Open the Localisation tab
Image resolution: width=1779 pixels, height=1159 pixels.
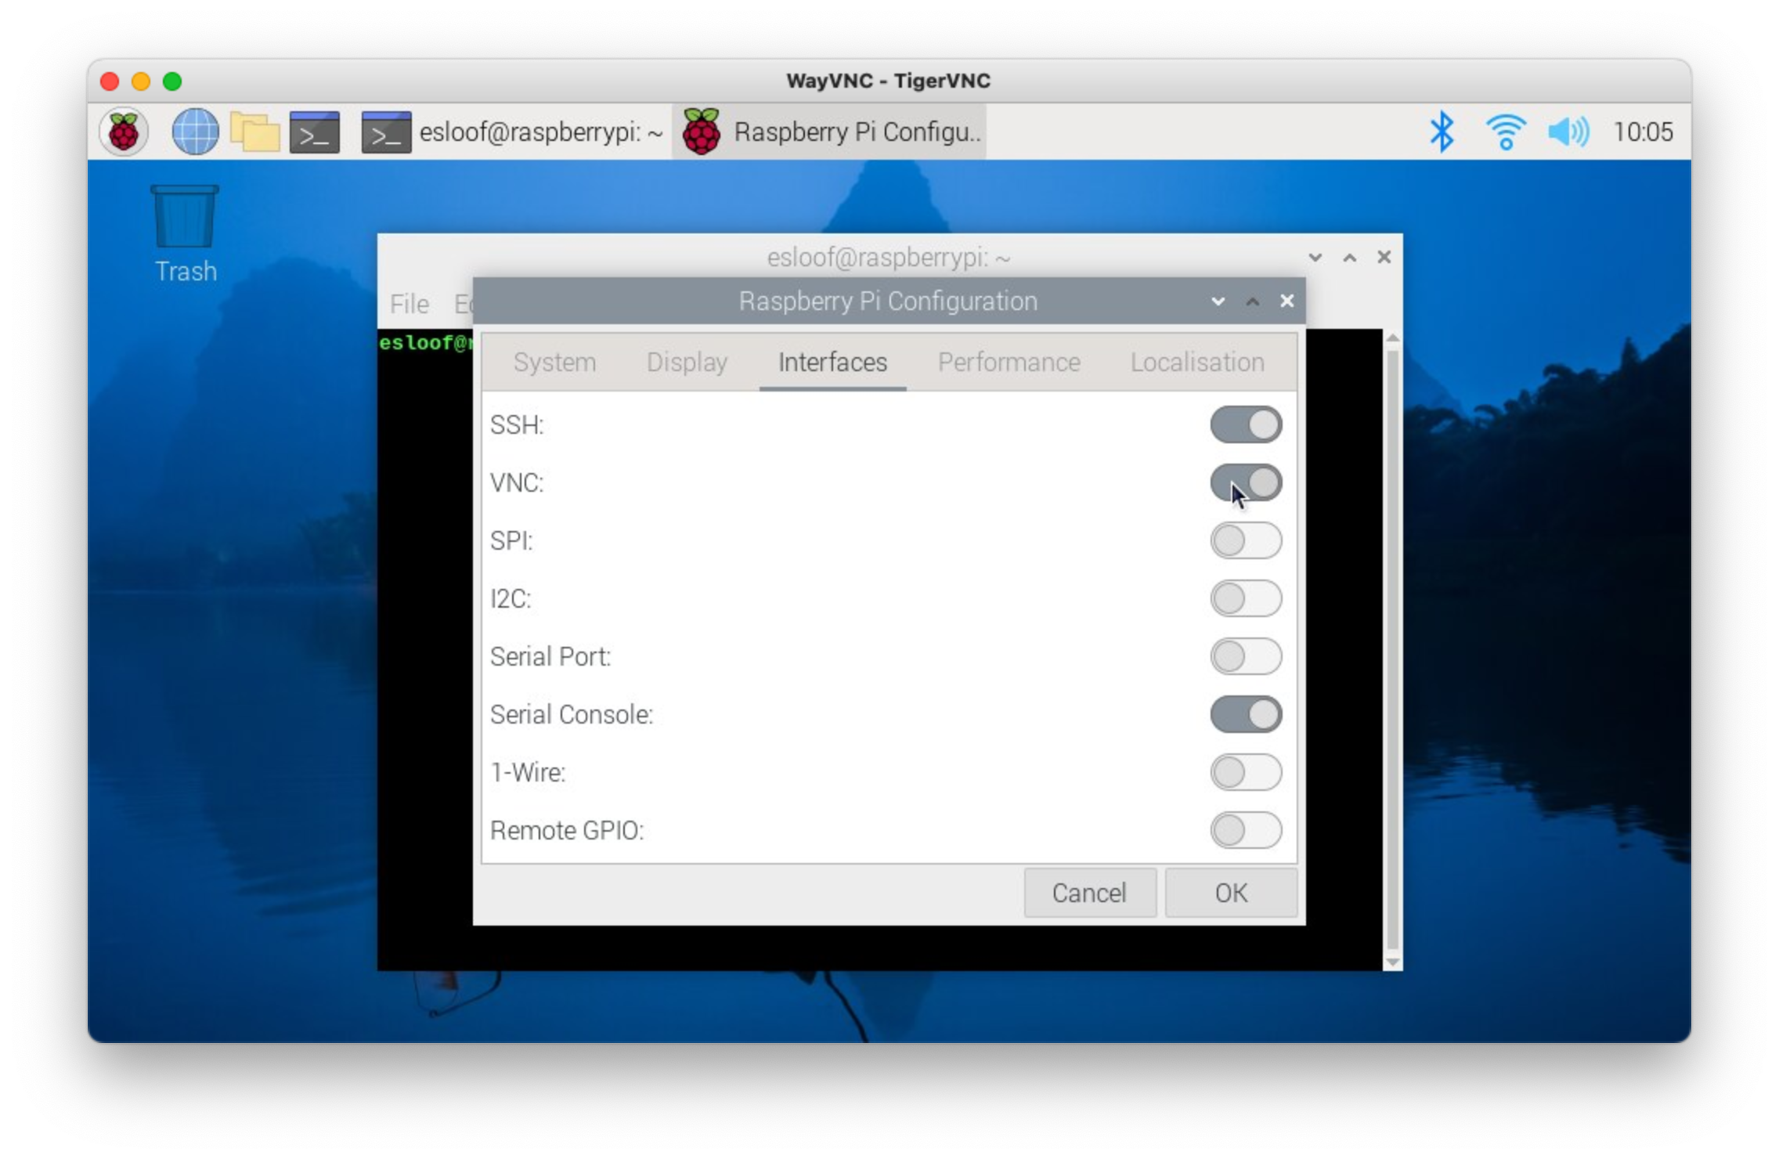[1197, 362]
